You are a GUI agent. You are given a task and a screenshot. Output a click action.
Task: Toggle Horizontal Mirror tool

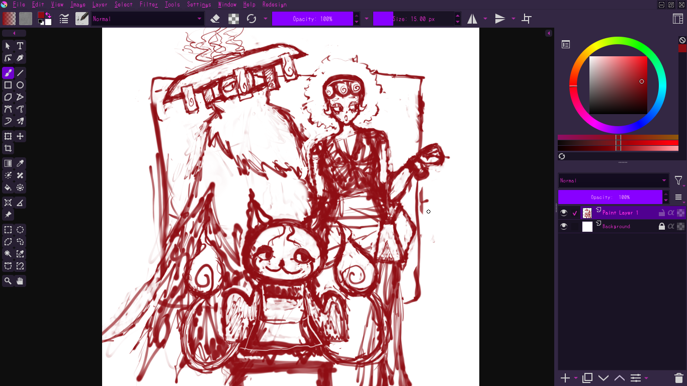tap(472, 19)
